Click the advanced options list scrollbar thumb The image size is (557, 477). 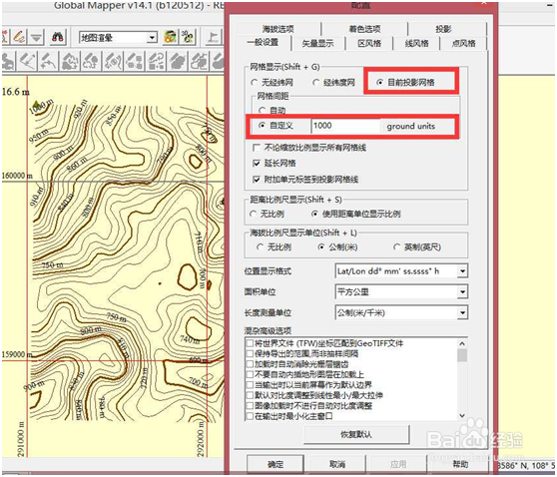tap(462, 355)
